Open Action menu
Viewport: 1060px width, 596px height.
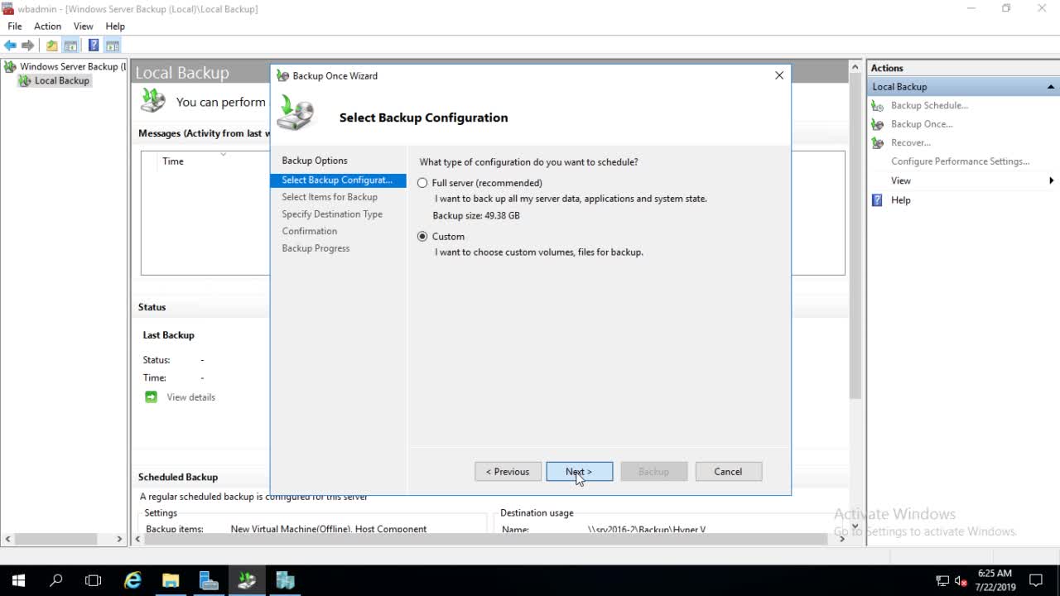pos(47,26)
